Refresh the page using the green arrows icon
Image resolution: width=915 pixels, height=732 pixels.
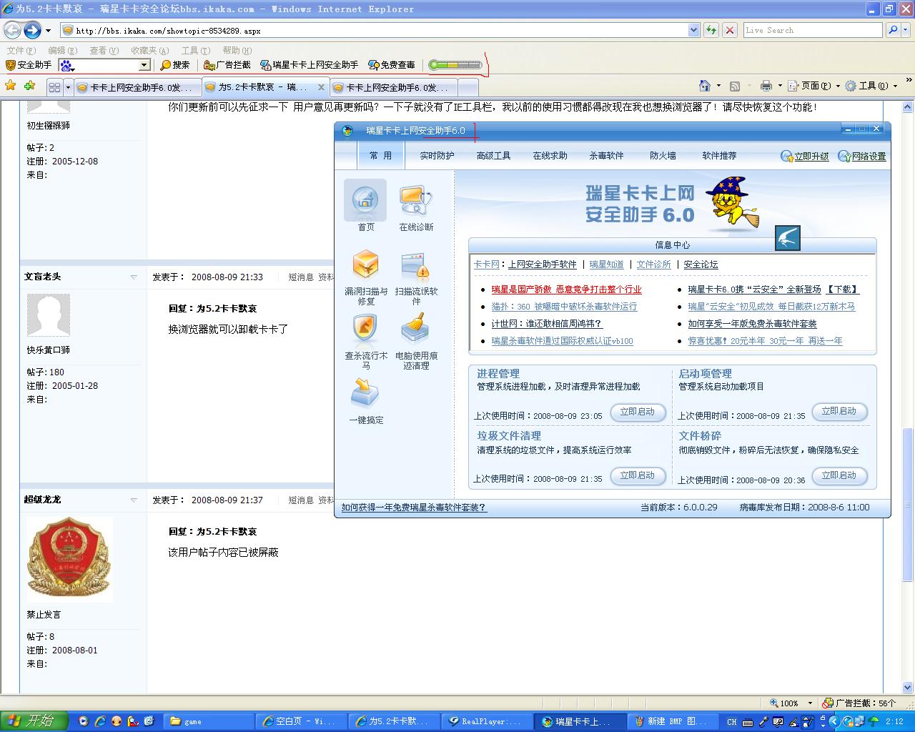point(711,30)
